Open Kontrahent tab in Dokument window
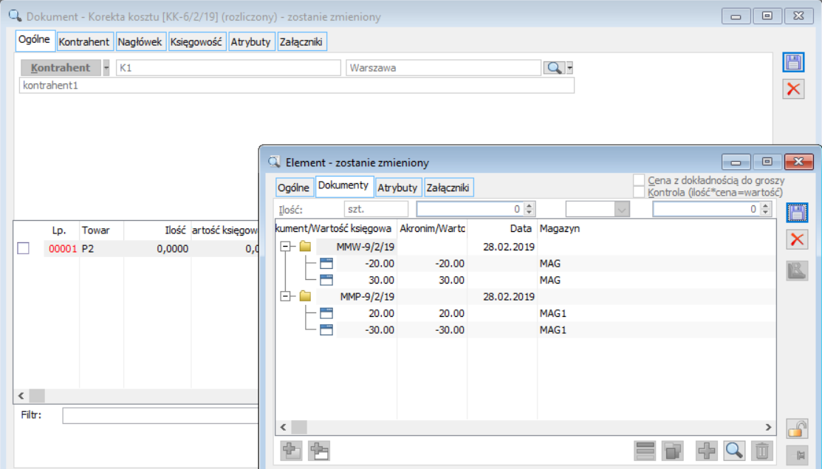Viewport: 822px width, 469px height. (84, 42)
